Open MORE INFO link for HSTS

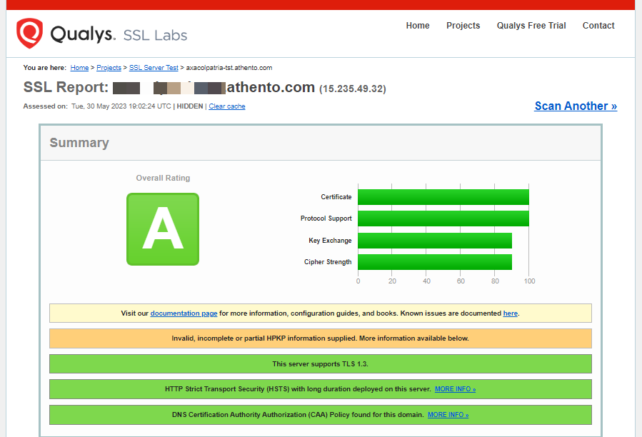455,389
